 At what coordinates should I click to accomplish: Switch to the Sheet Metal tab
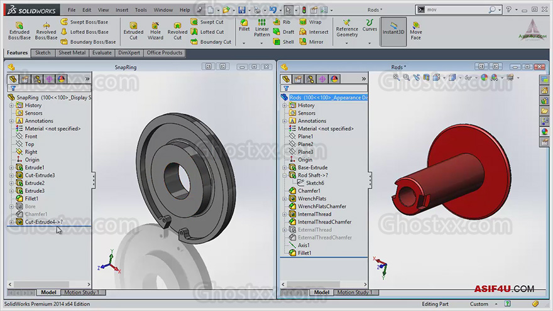tap(72, 53)
